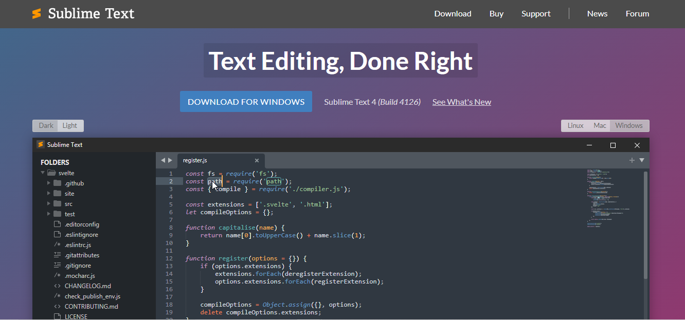
Task: Click Download for Windows button
Action: [246, 102]
